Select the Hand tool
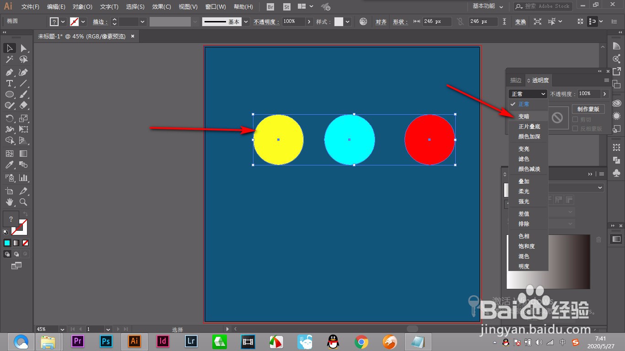 [9, 202]
